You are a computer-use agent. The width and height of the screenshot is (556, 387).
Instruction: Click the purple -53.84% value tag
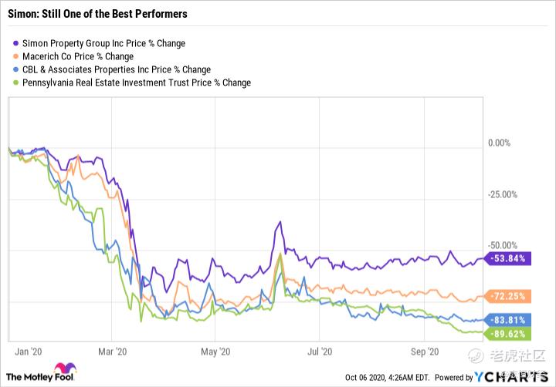click(509, 259)
